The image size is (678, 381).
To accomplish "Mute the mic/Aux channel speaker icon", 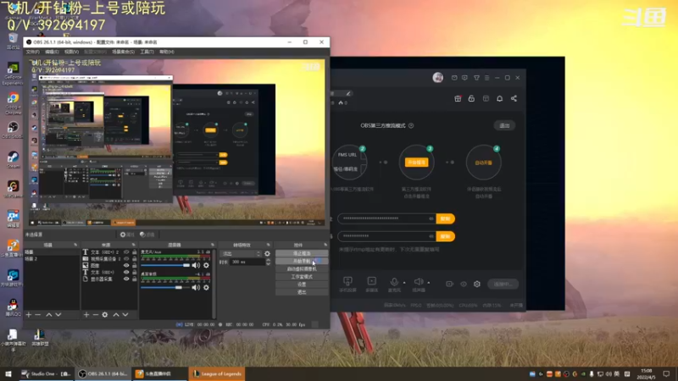I will [x=196, y=265].
